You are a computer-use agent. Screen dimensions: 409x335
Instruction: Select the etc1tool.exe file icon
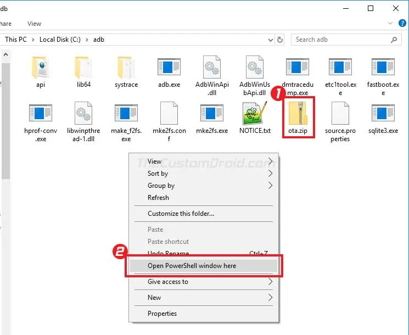coord(340,67)
